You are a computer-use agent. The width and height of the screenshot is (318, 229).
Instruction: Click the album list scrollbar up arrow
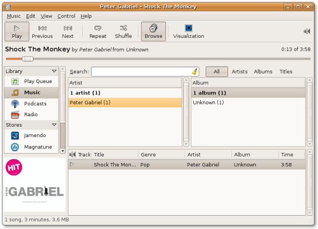click(310, 80)
